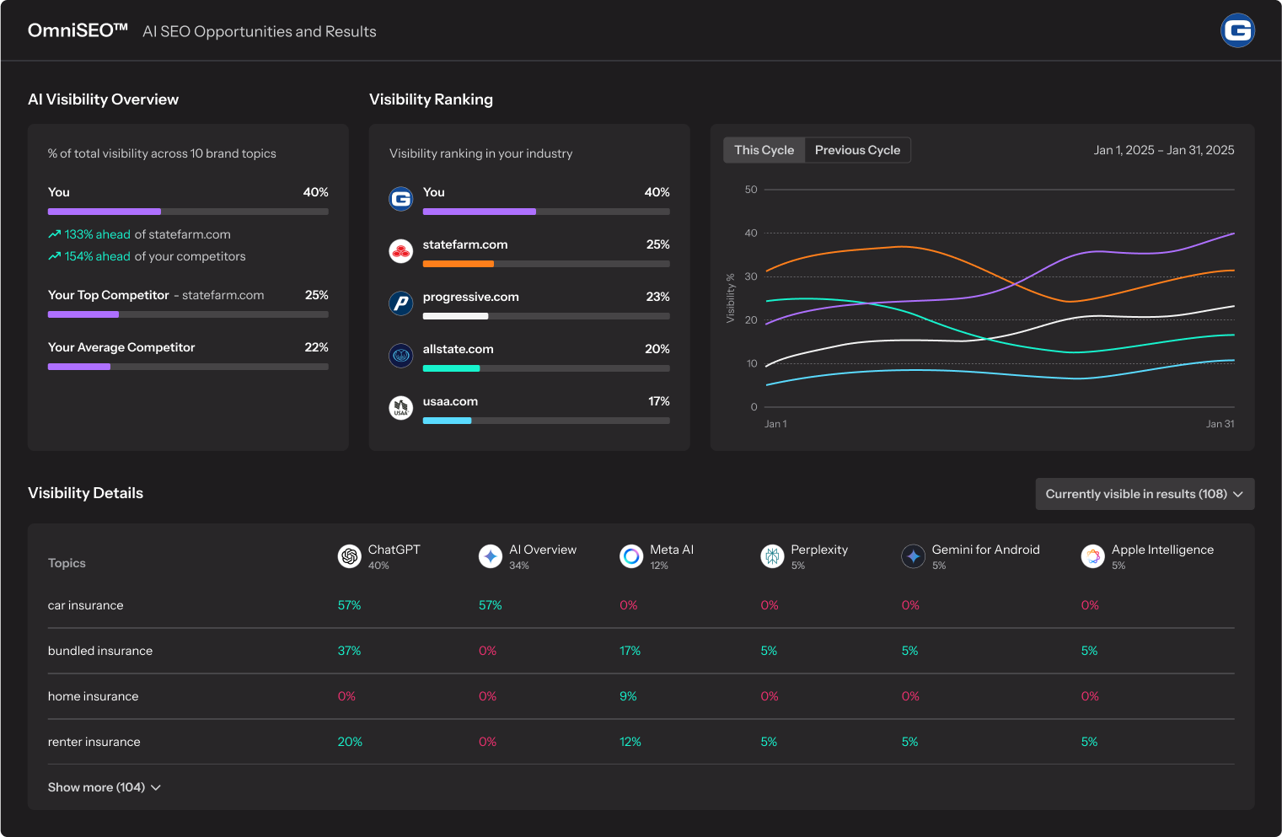Click the OmniSEO logo text
The height and width of the screenshot is (837, 1282).
pos(78,31)
